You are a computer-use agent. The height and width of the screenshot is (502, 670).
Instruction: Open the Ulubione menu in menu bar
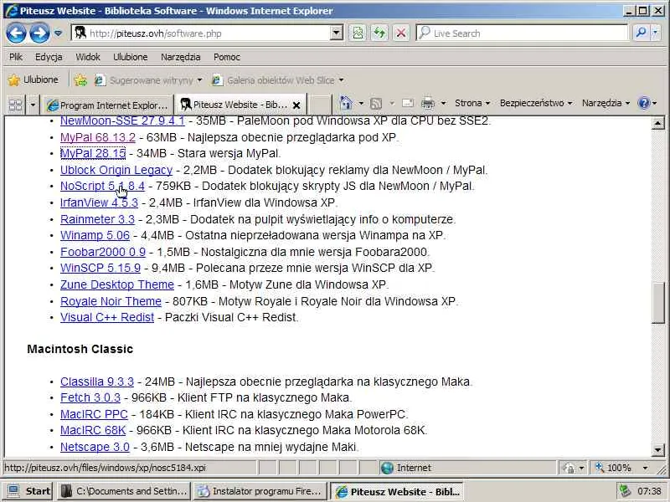click(131, 57)
